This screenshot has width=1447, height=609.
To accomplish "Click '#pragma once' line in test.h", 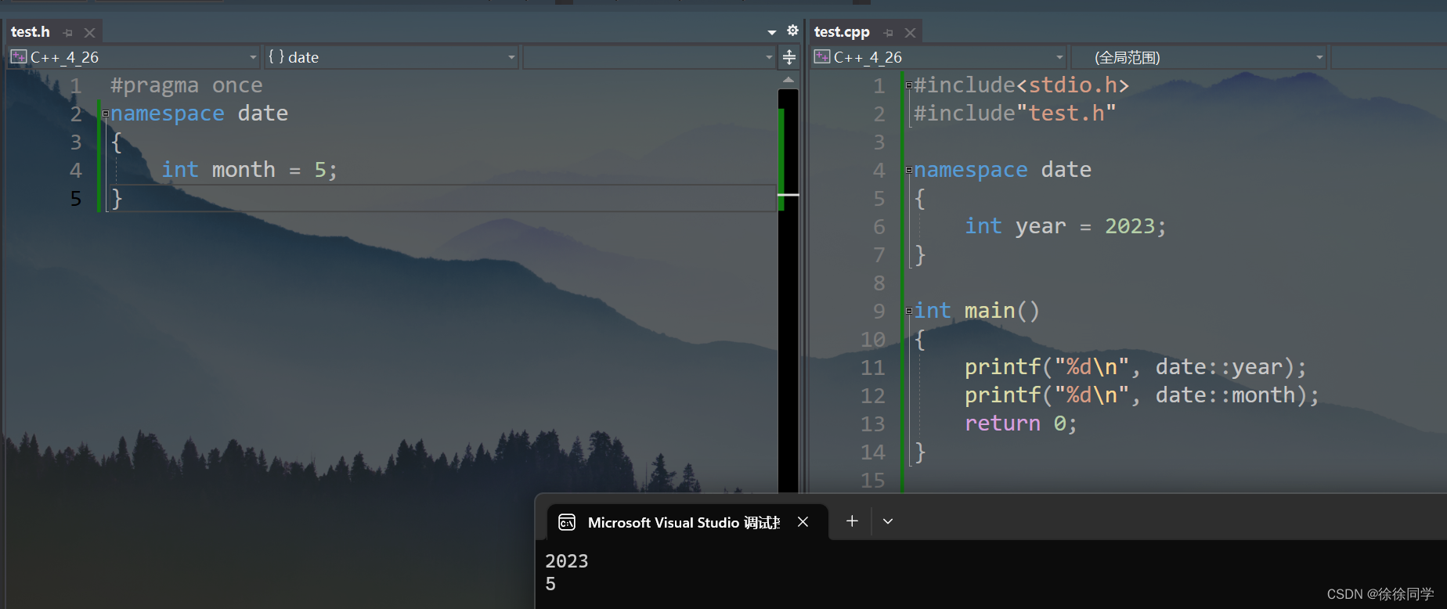I will [186, 85].
